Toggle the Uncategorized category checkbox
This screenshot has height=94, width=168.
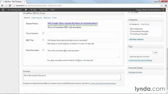(131, 29)
